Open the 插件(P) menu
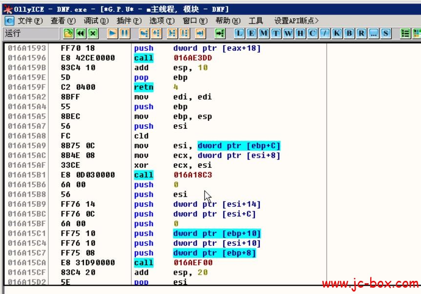The height and width of the screenshot is (294, 421). [129, 20]
